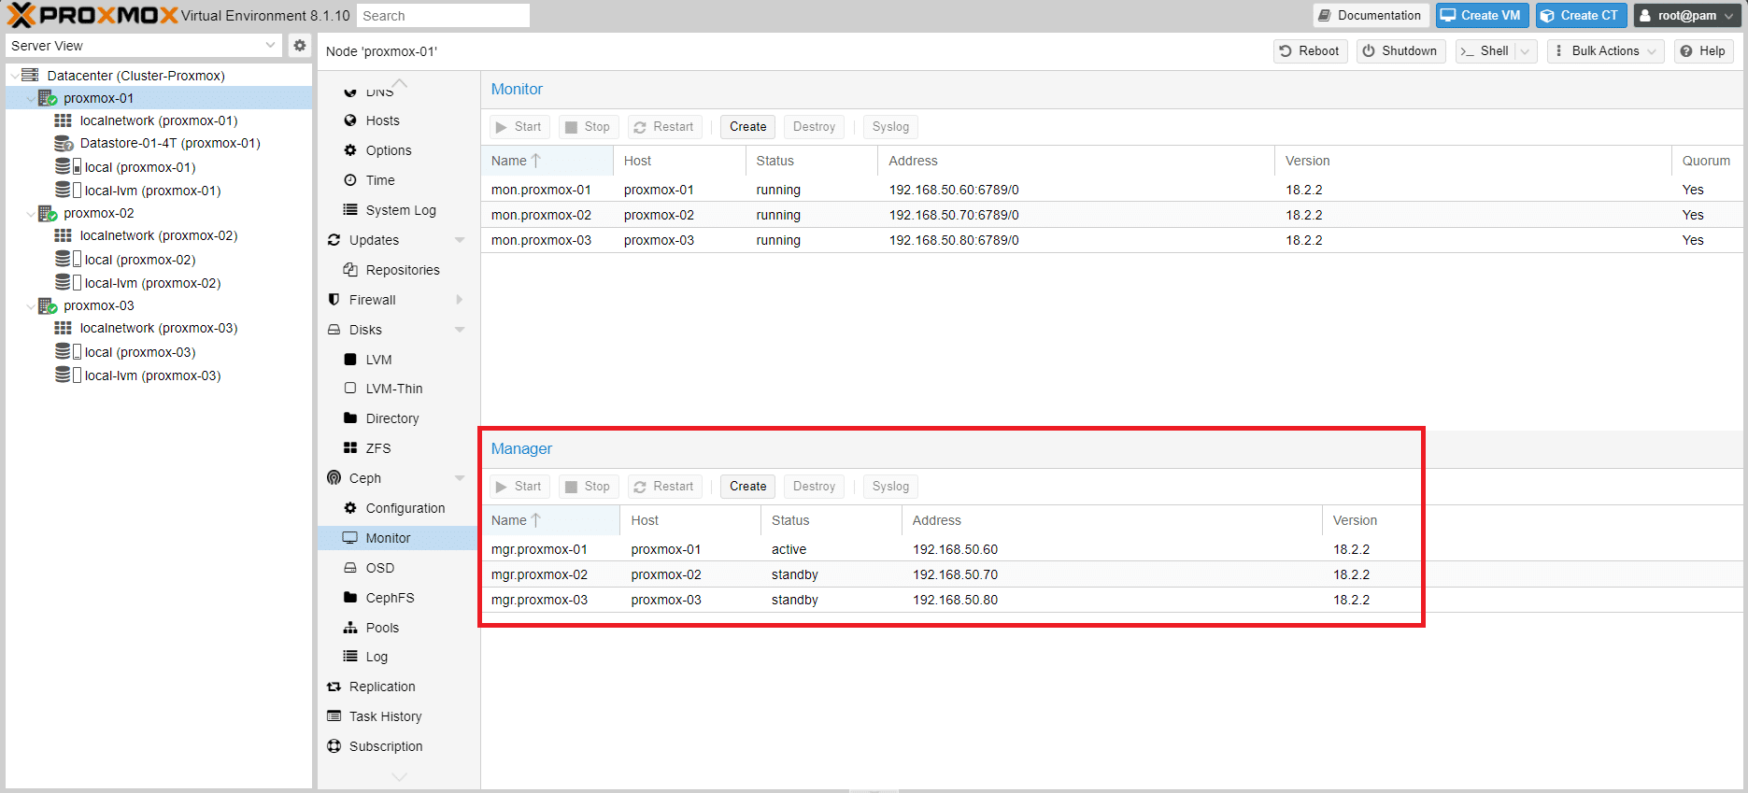Click the Task History list icon
The image size is (1748, 793).
pos(334,716)
